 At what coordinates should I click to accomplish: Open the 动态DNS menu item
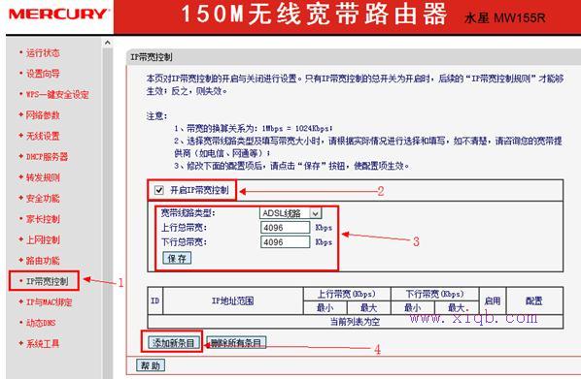point(41,323)
